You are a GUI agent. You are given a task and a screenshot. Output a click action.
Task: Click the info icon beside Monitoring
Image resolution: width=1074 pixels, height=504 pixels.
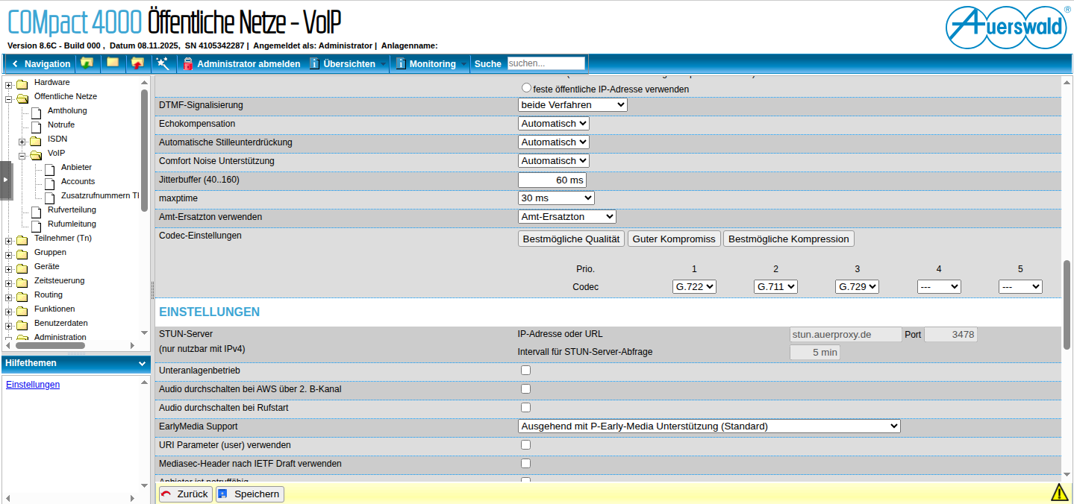[401, 64]
